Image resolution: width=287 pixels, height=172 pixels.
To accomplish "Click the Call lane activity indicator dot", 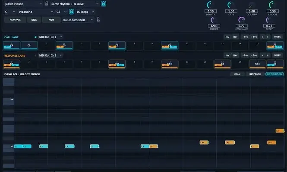I will 35,37.
